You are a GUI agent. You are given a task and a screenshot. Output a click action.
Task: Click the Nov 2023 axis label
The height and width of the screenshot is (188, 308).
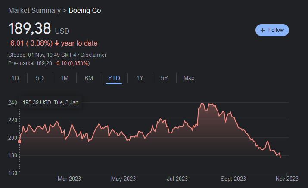[x=287, y=179]
